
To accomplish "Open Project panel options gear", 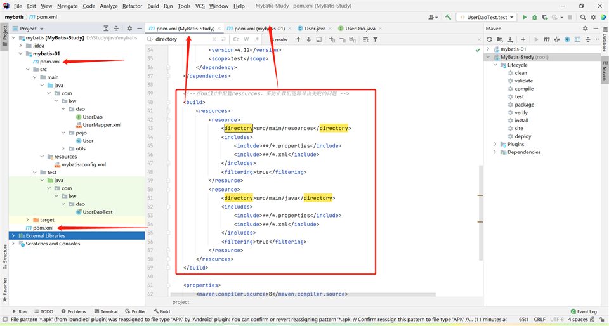I will click(129, 29).
